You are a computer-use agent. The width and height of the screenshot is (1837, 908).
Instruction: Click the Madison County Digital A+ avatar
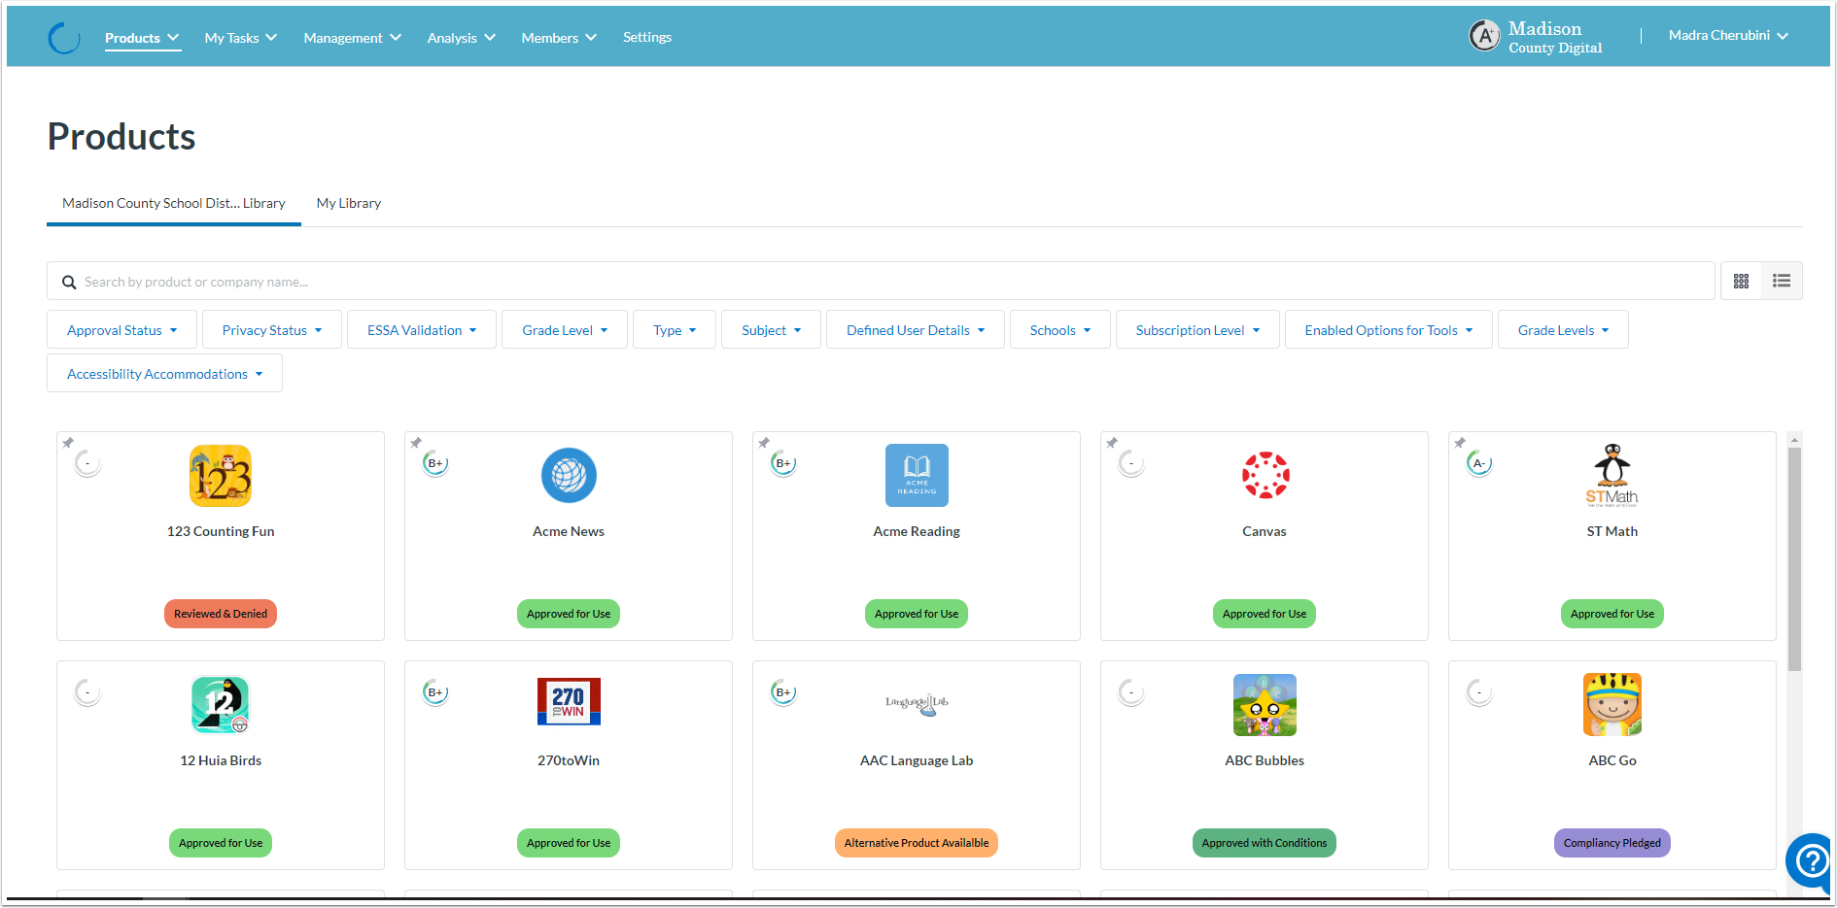(x=1484, y=35)
